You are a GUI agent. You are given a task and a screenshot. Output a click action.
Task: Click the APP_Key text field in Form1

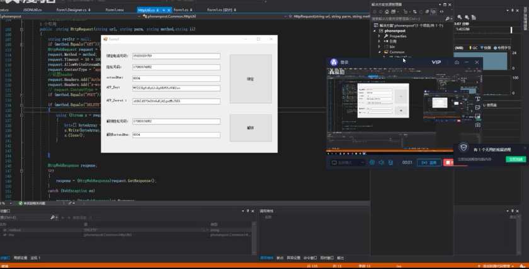(176, 88)
